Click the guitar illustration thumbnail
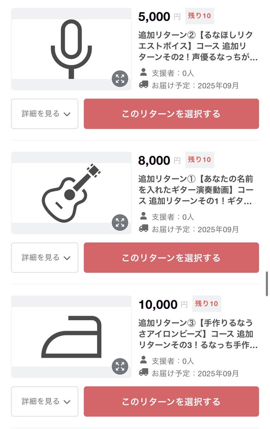Screen dimensions: 270x429 pyautogui.click(x=71, y=193)
